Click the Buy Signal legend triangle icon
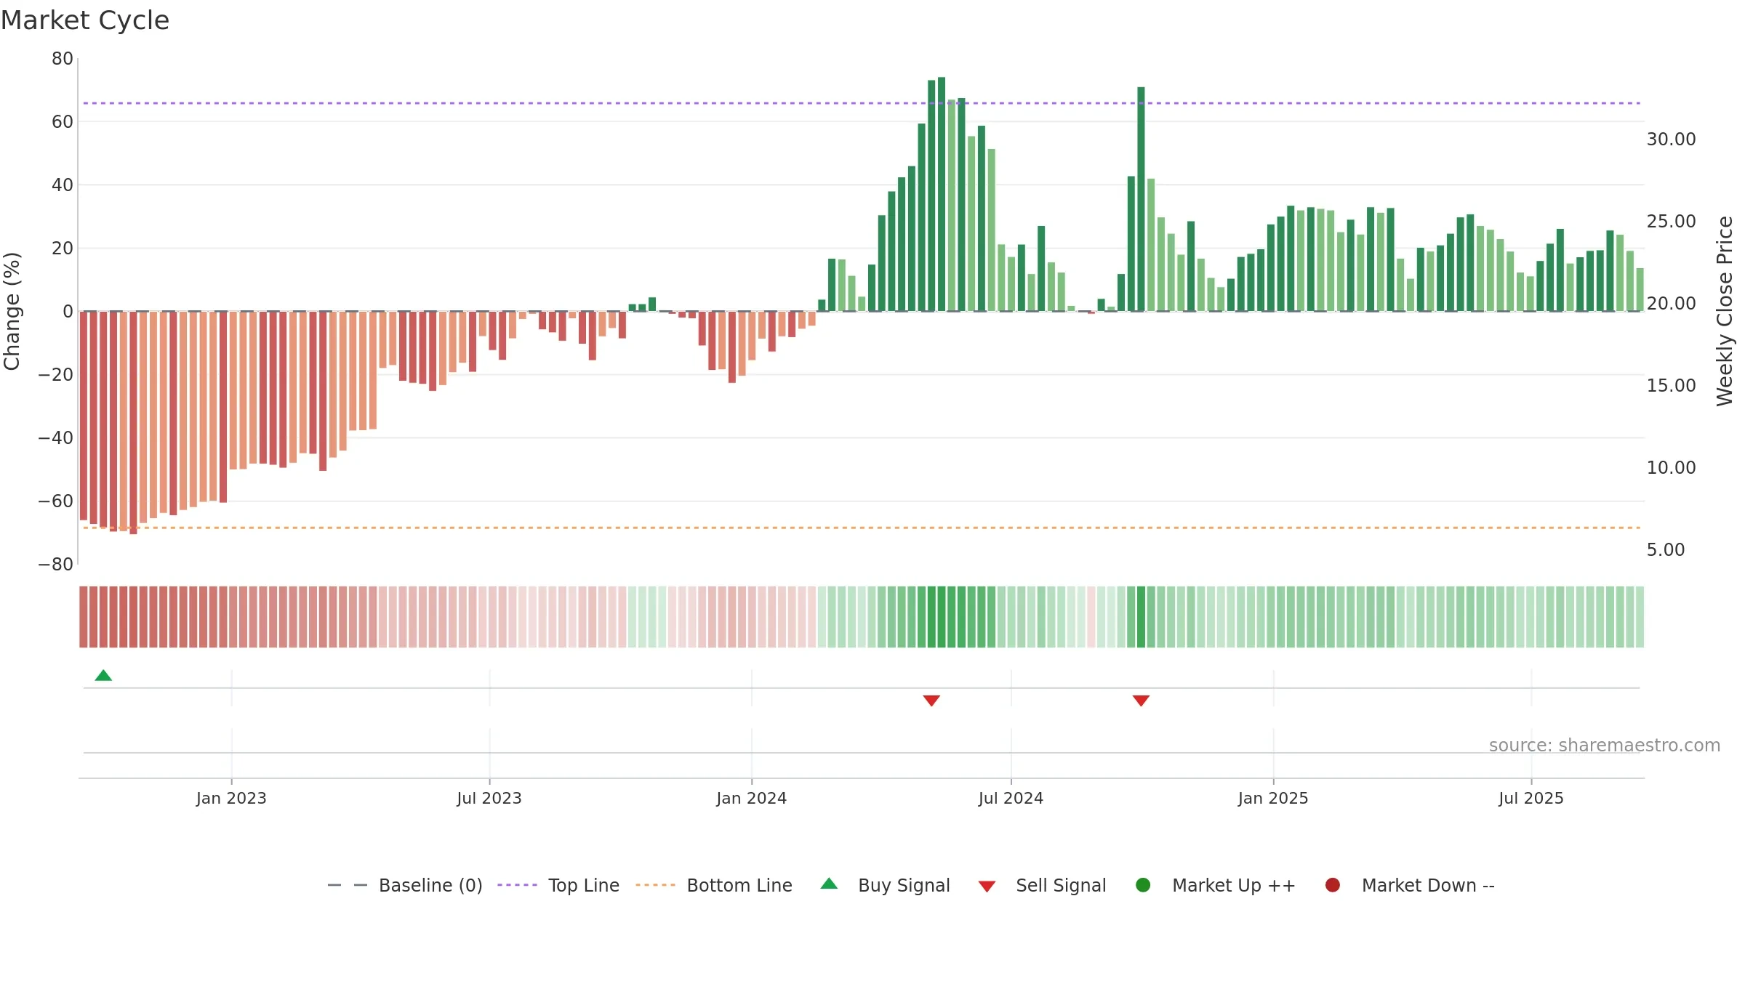 [x=829, y=884]
